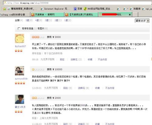152x125 pixels.
Task: Open sunnywithlin's photo avatar
Action: [19, 71]
